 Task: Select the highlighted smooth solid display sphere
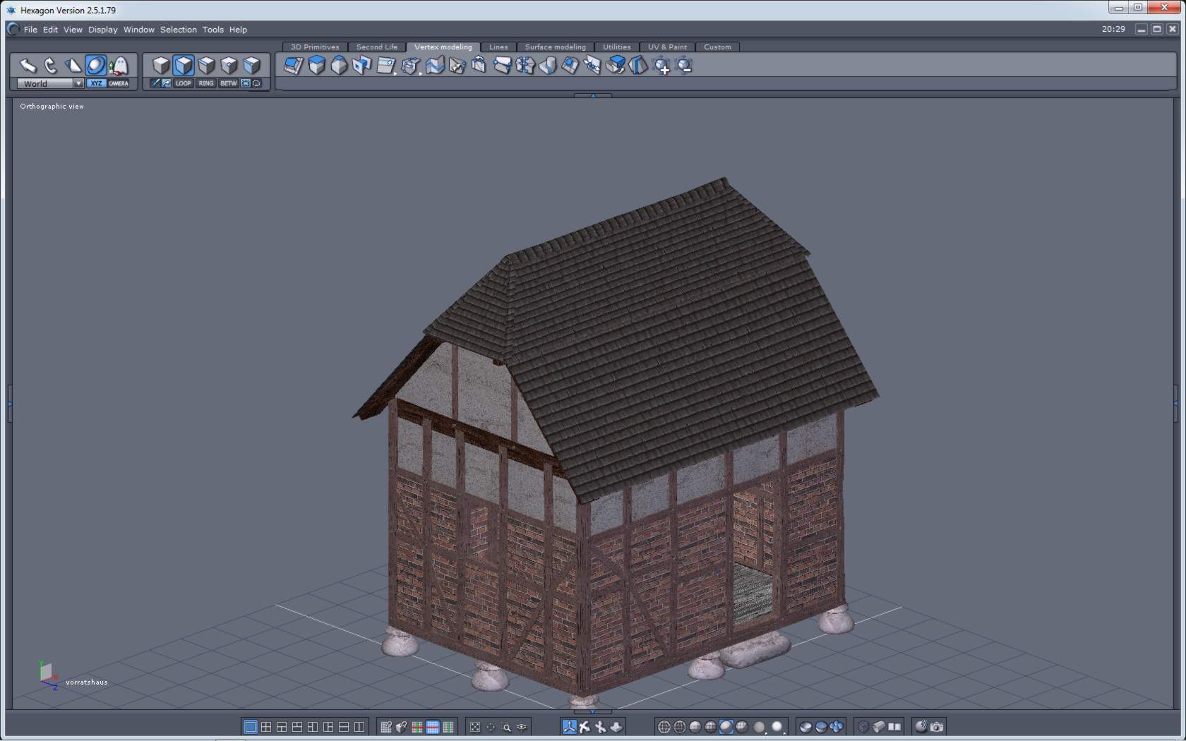[726, 727]
